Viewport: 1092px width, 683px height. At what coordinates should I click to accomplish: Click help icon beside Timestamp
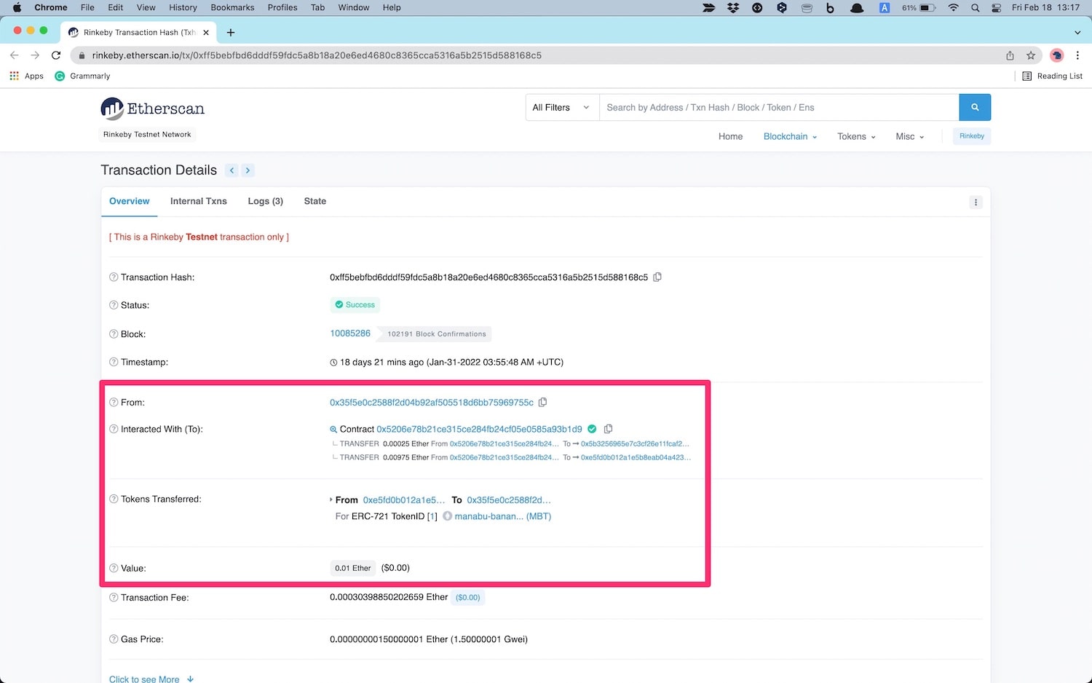(114, 362)
